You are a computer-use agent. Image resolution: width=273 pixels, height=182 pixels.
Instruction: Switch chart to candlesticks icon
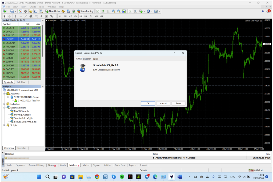click(103, 11)
